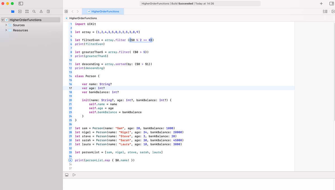Open the related items grid in jump bar

tap(66, 11)
